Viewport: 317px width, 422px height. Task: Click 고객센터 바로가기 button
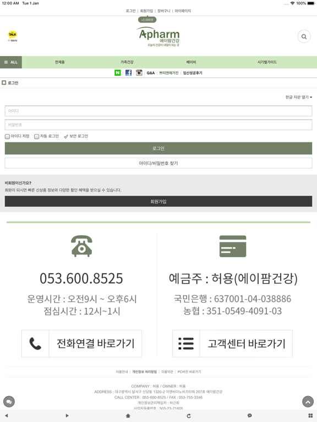(x=232, y=343)
